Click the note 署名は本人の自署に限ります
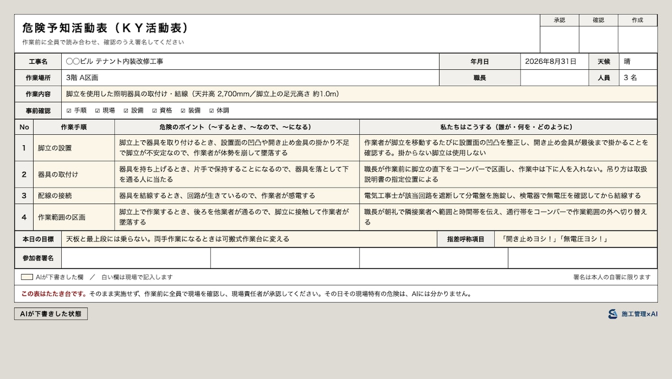The width and height of the screenshot is (672, 379). point(611,277)
